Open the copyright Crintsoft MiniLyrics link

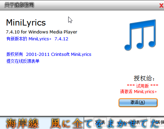click(x=49, y=54)
